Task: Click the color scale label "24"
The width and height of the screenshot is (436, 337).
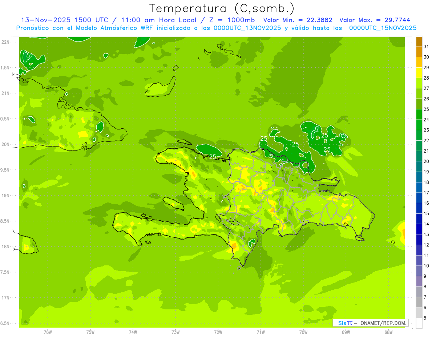Action: [x=426, y=120]
